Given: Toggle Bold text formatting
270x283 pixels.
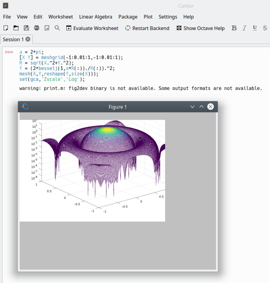Looking at the screenshot, I should [x=234, y=28].
